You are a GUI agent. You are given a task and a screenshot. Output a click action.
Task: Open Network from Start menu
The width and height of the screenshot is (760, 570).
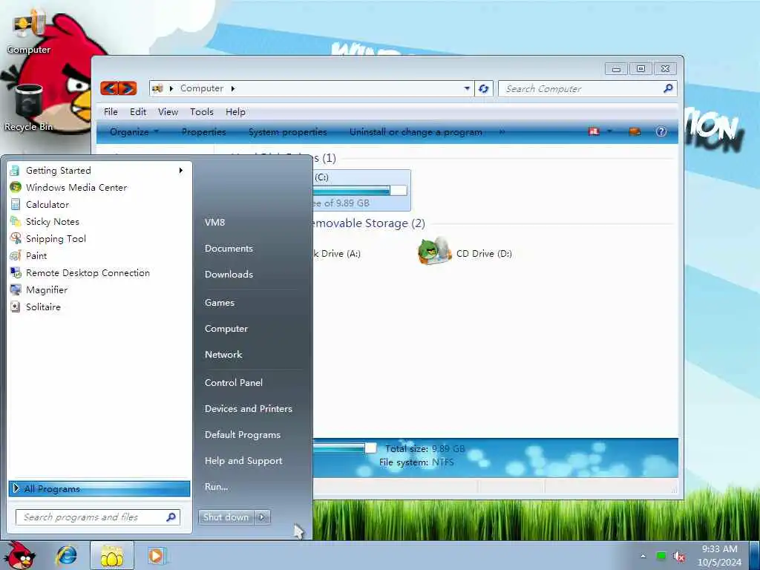(223, 354)
